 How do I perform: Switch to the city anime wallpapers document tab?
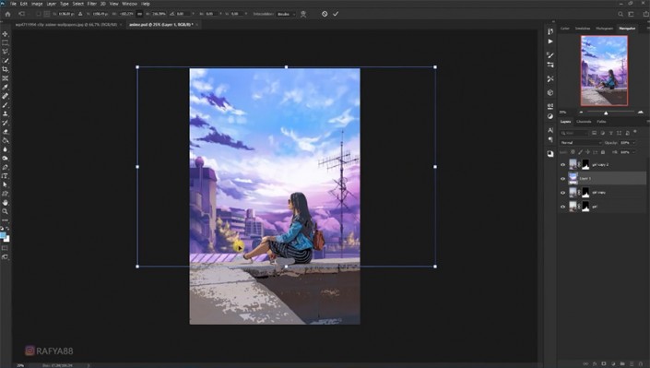pos(66,25)
